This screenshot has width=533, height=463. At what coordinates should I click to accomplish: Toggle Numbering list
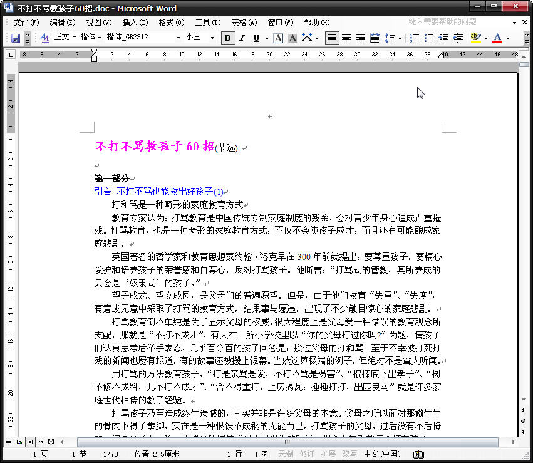(415, 38)
